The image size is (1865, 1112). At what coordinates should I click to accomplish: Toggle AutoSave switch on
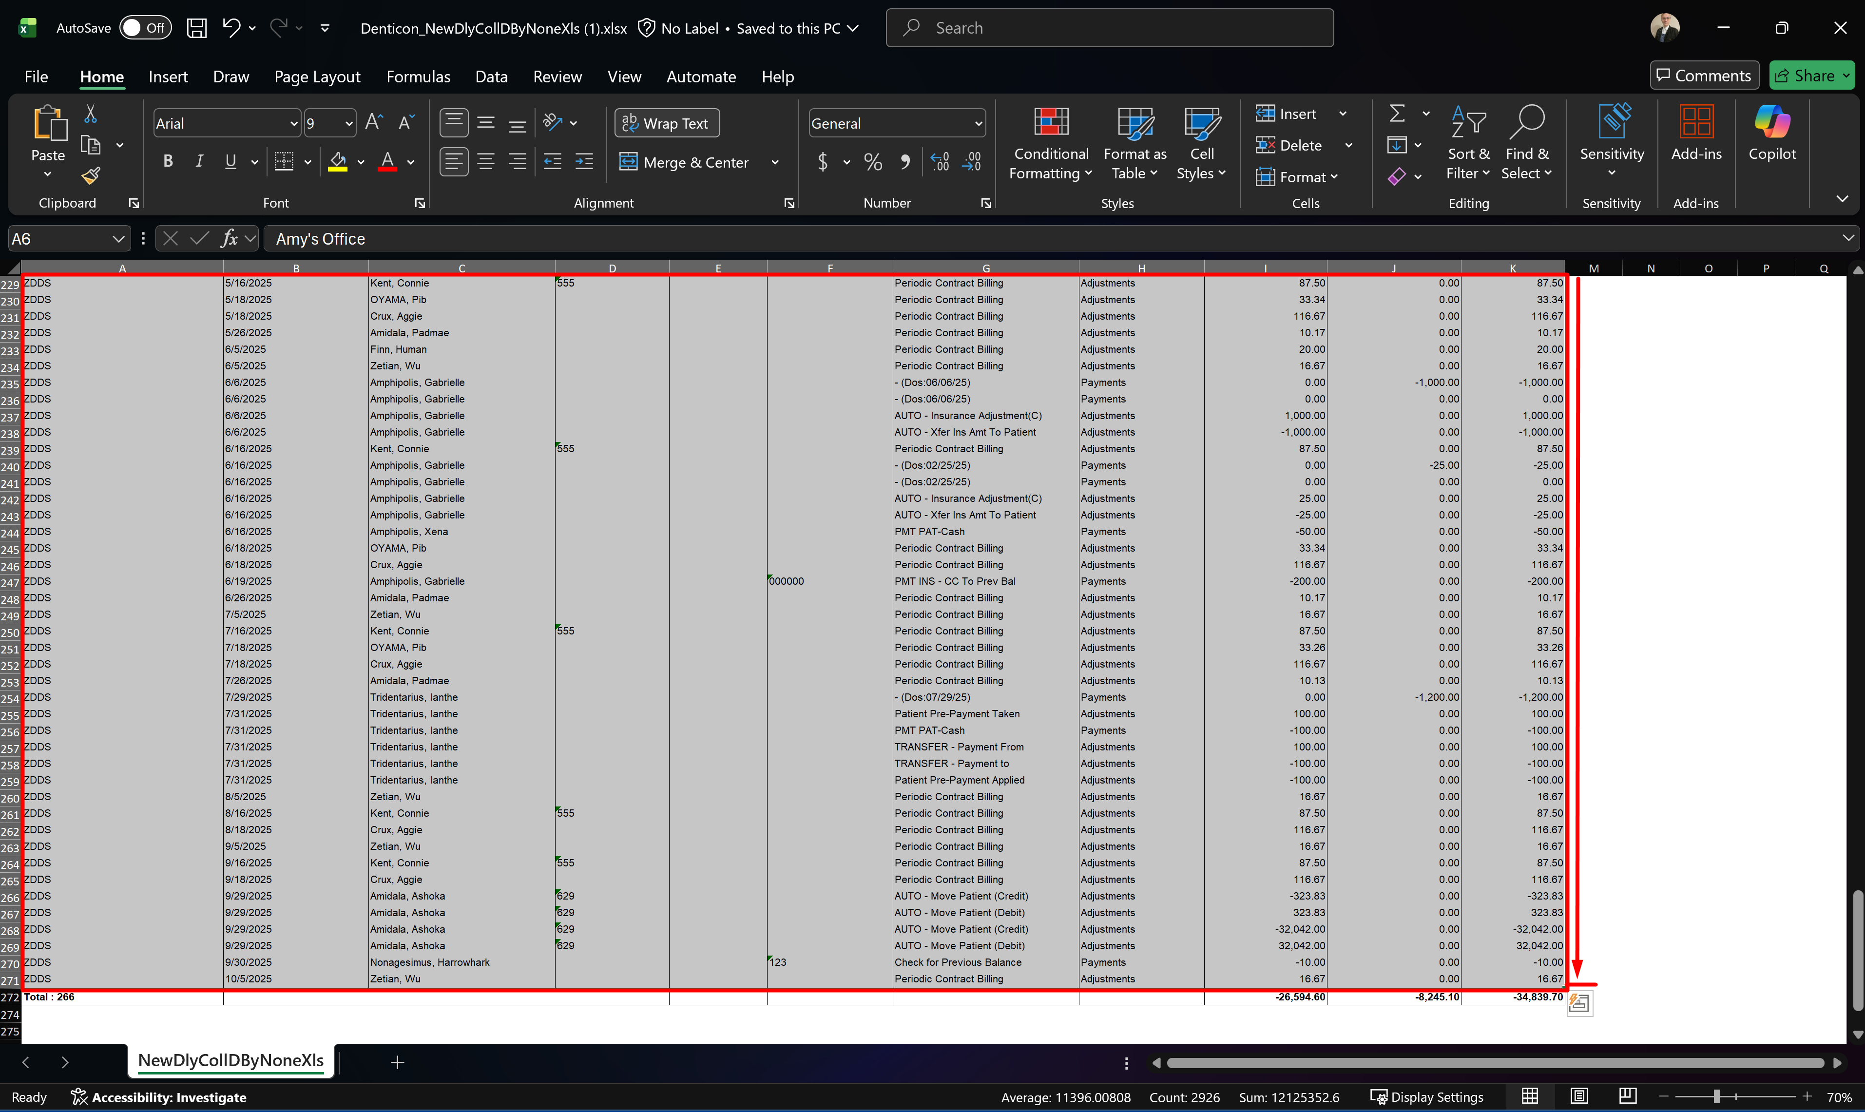coord(145,28)
